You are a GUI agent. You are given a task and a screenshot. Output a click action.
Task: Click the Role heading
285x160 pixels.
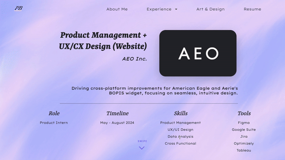[54, 113]
